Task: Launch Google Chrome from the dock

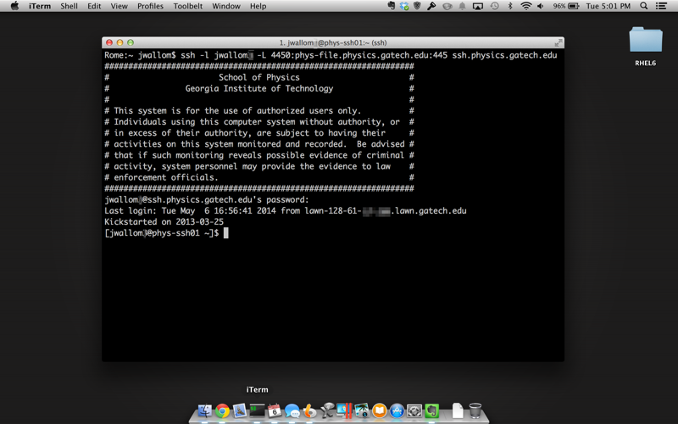Action: (x=222, y=410)
